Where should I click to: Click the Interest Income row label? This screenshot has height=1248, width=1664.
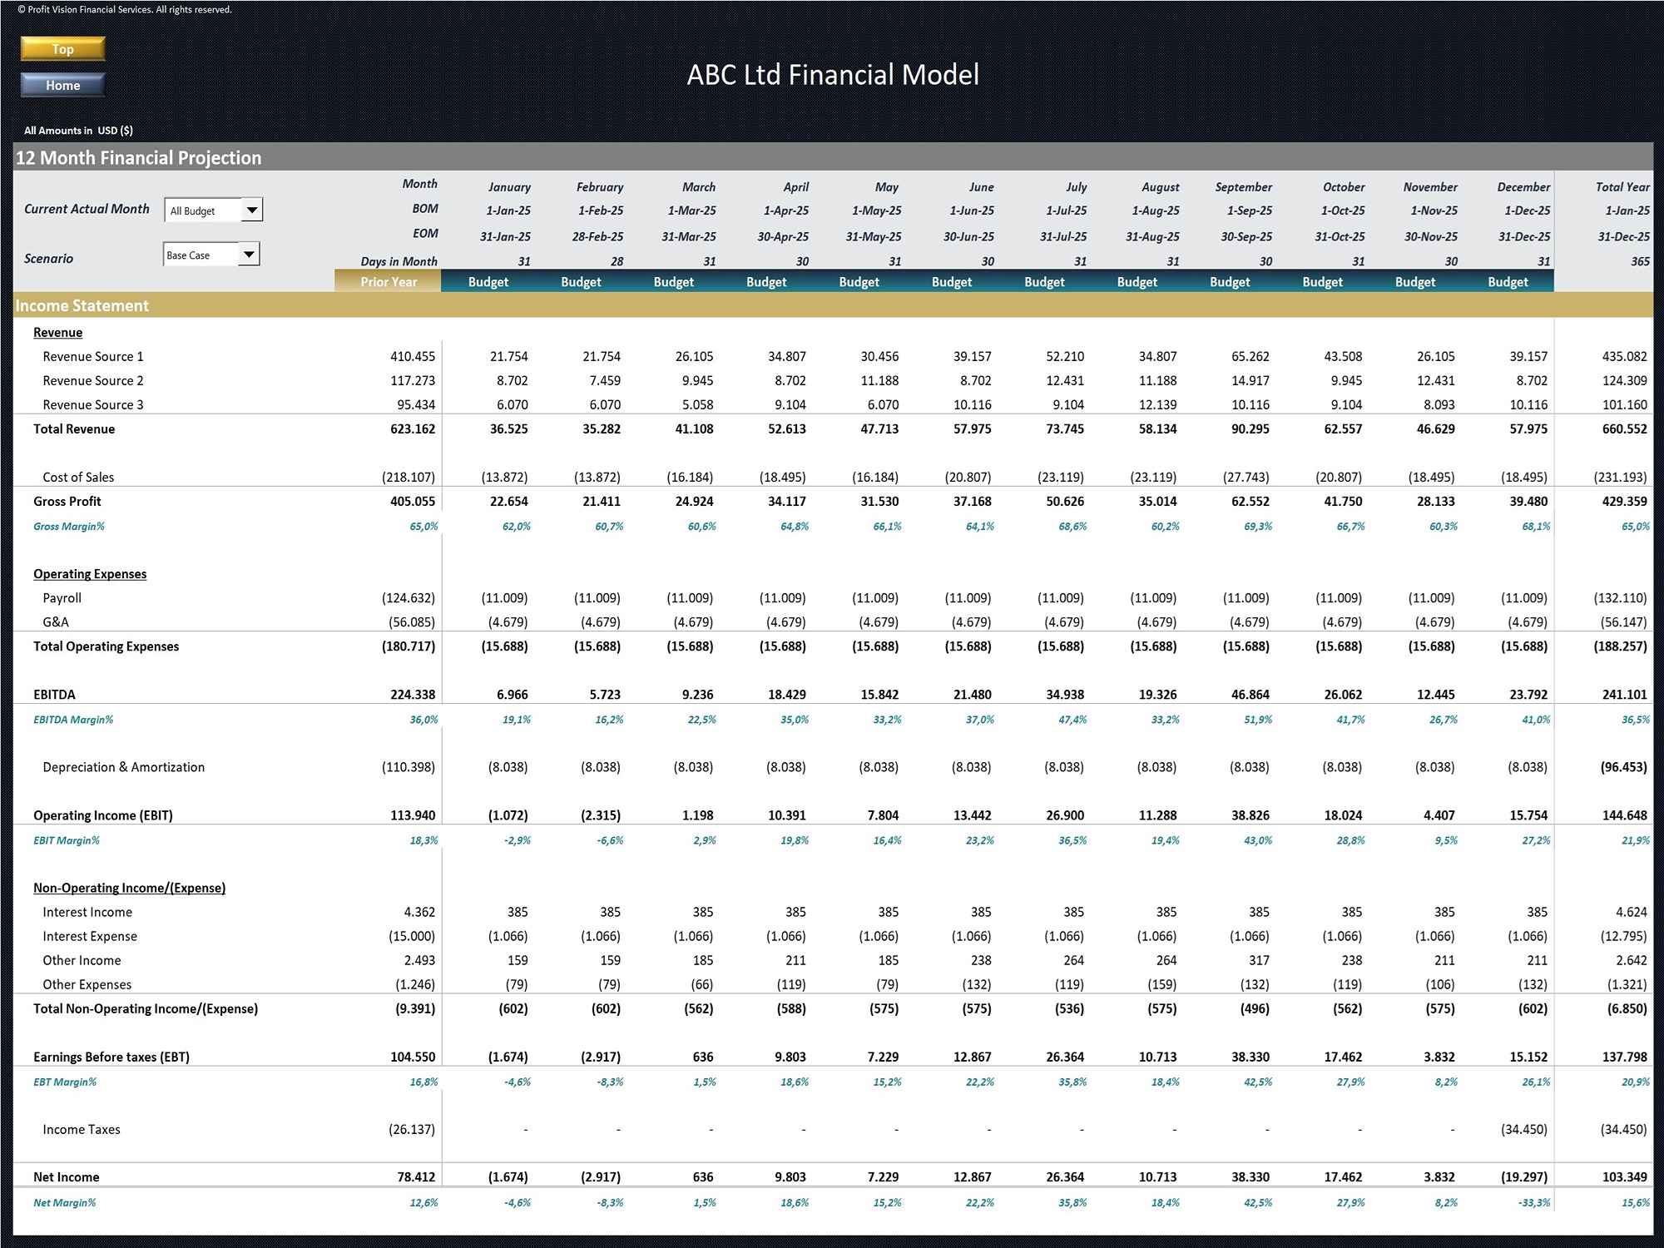(87, 913)
